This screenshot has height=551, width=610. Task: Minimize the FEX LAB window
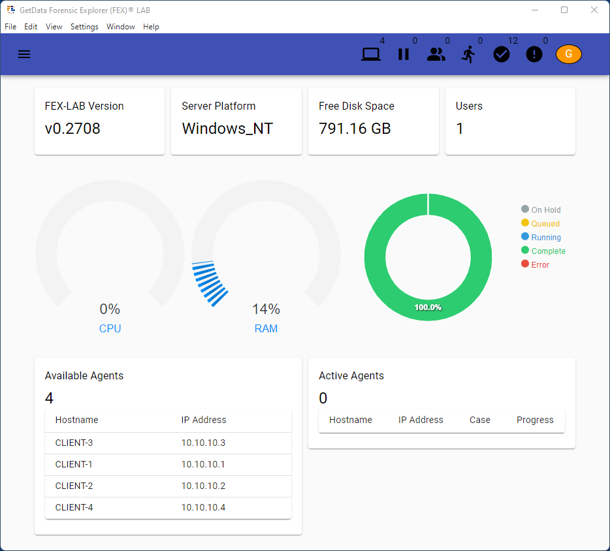pos(535,10)
